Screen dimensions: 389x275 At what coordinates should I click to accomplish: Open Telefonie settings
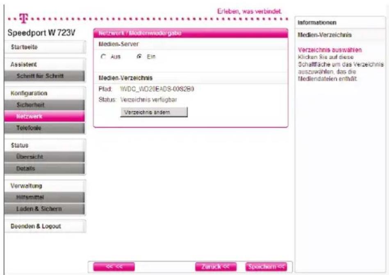click(x=44, y=128)
